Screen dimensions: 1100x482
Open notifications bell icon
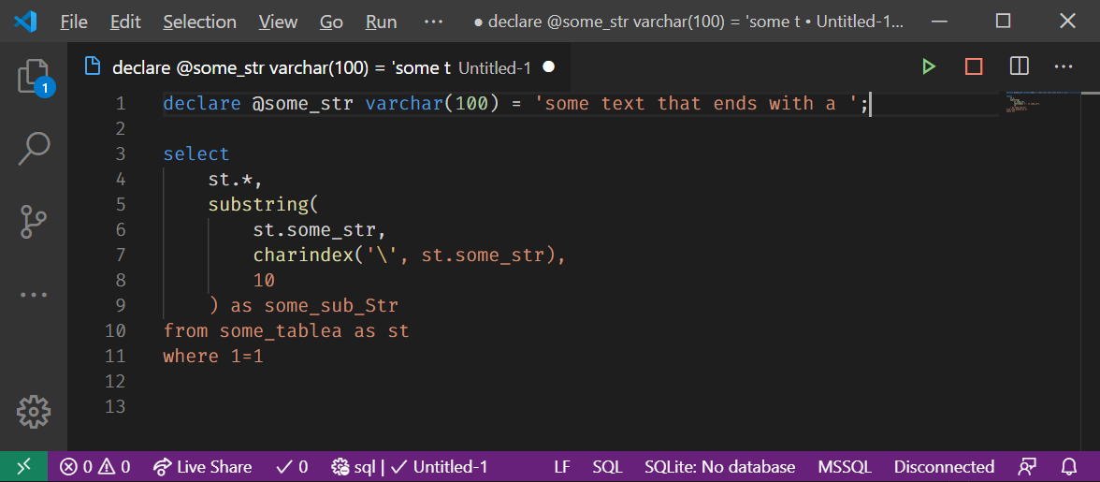(x=1069, y=467)
